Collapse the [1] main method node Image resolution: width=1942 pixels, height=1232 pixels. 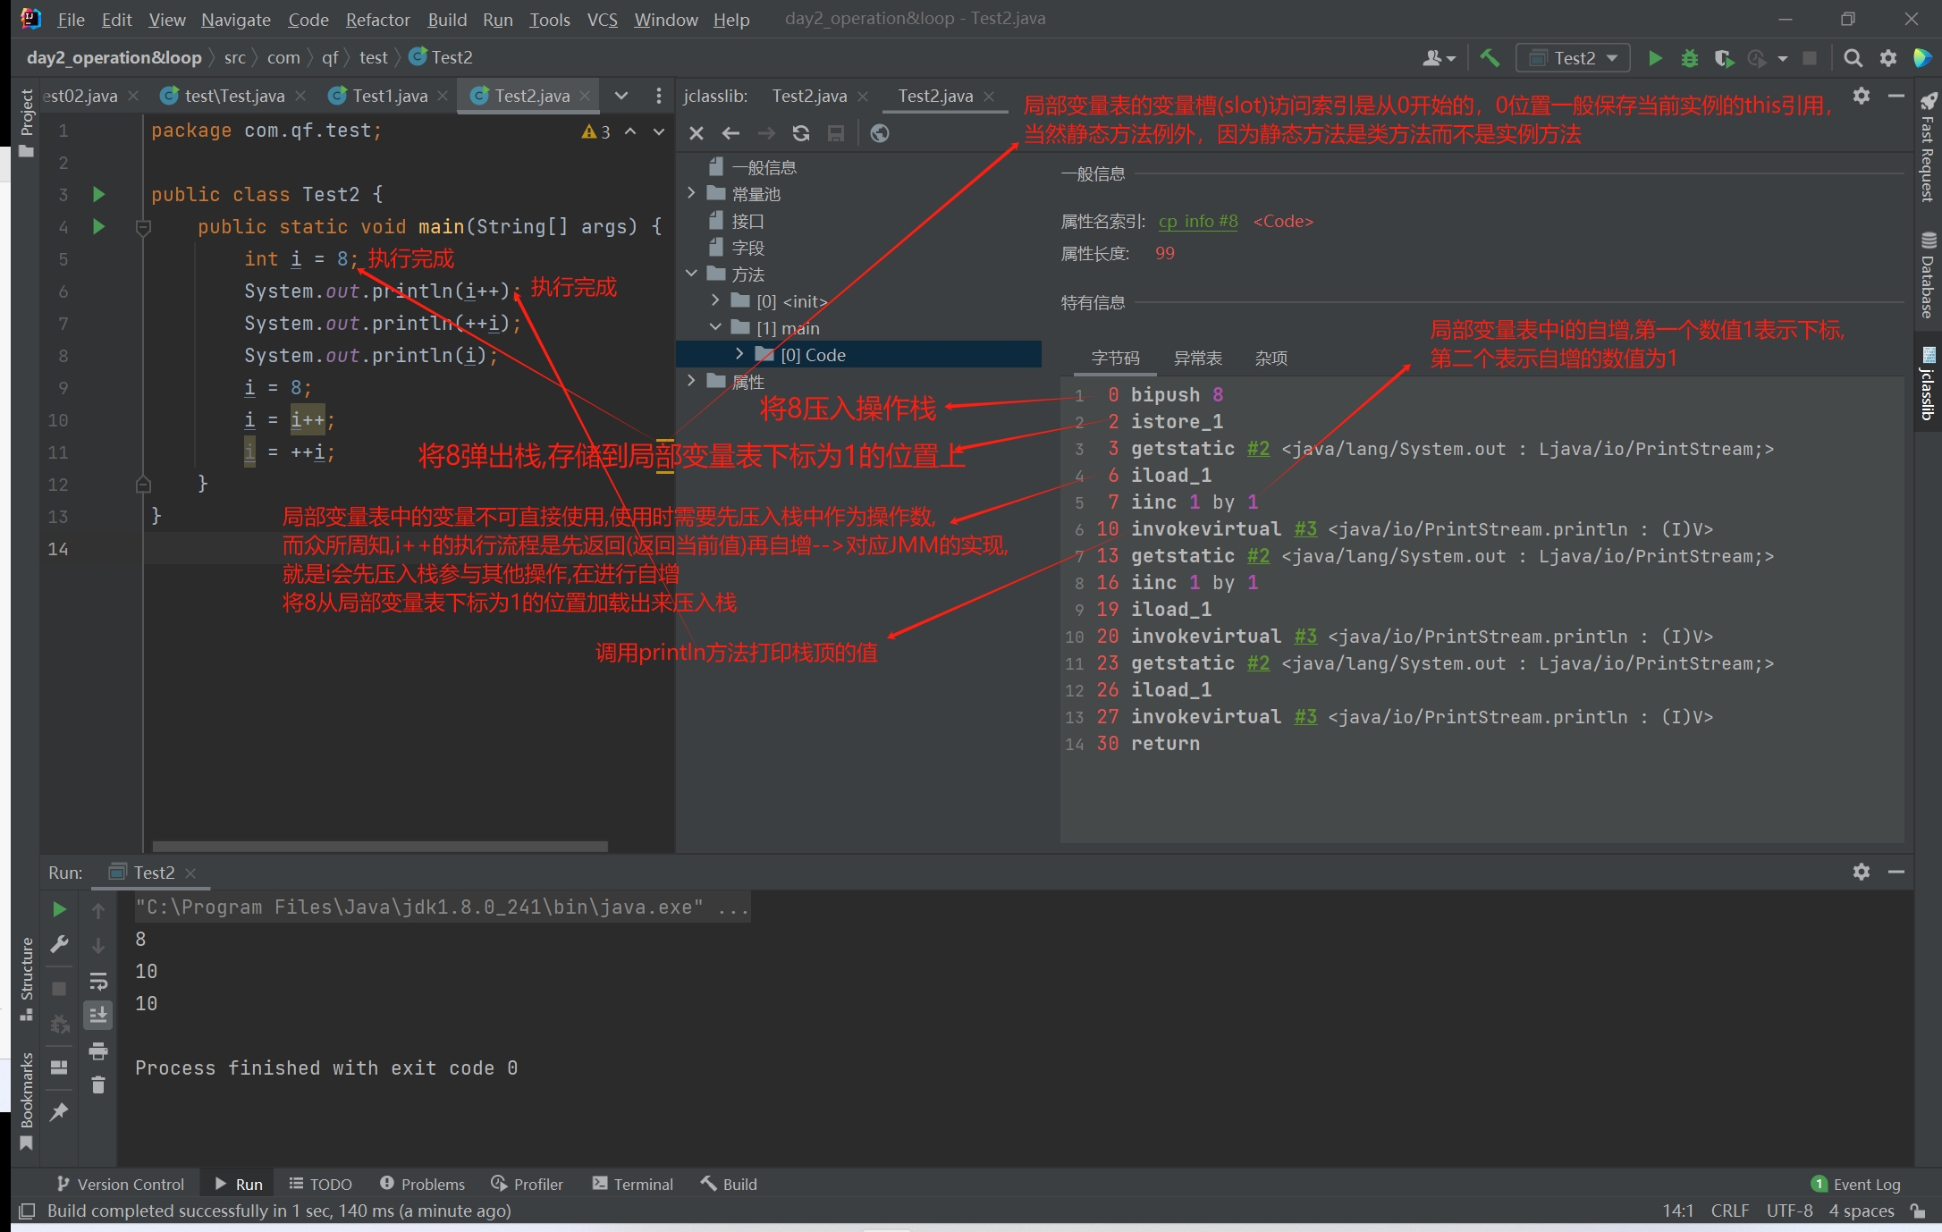click(715, 327)
